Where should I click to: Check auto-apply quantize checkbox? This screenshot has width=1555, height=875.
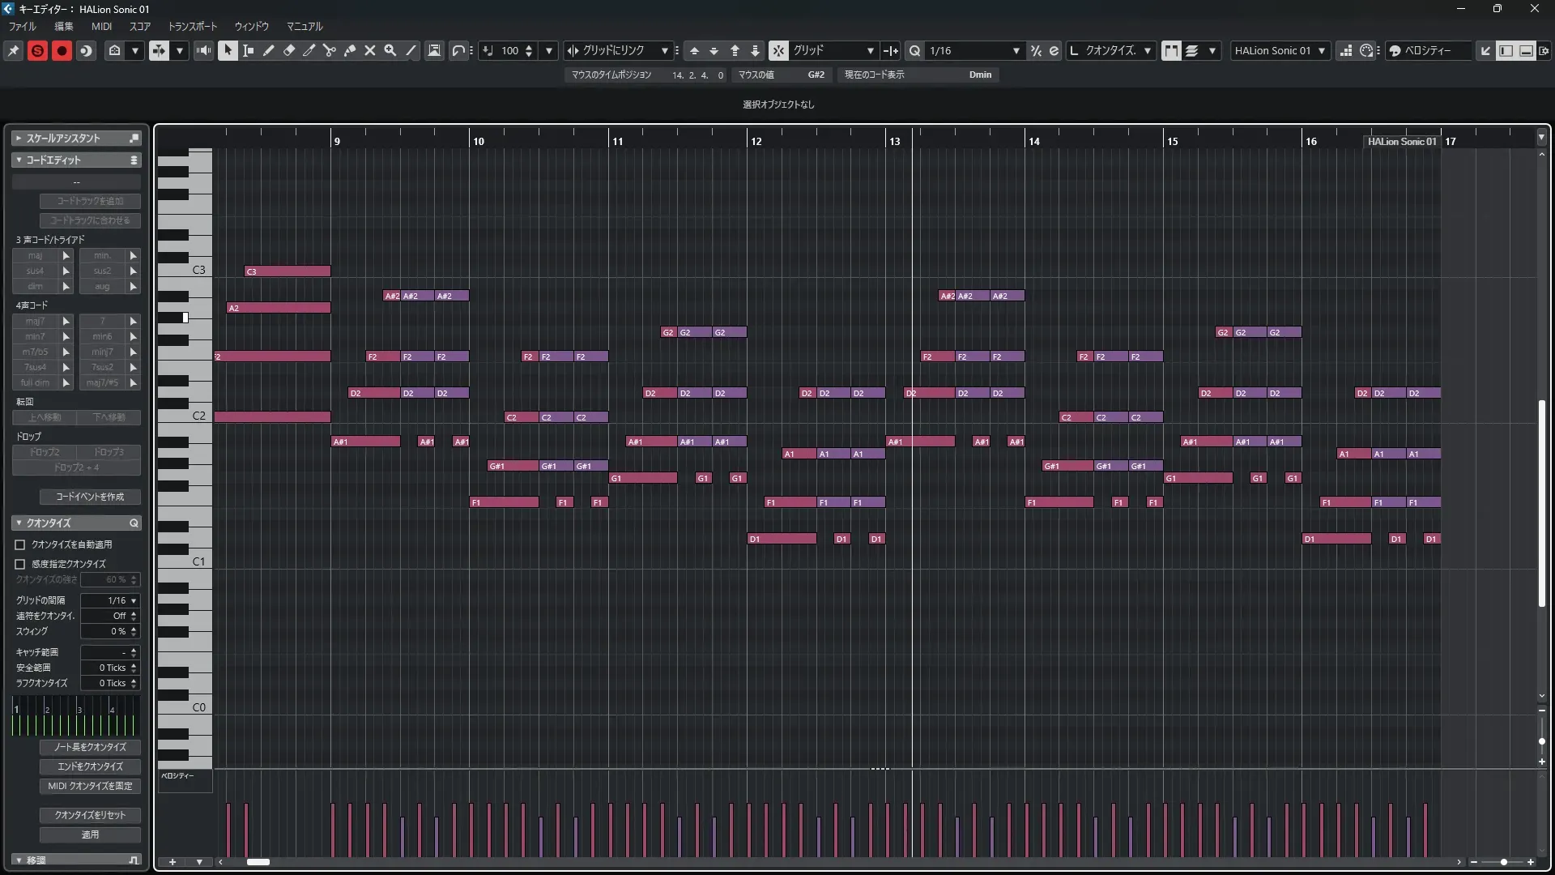pos(20,544)
